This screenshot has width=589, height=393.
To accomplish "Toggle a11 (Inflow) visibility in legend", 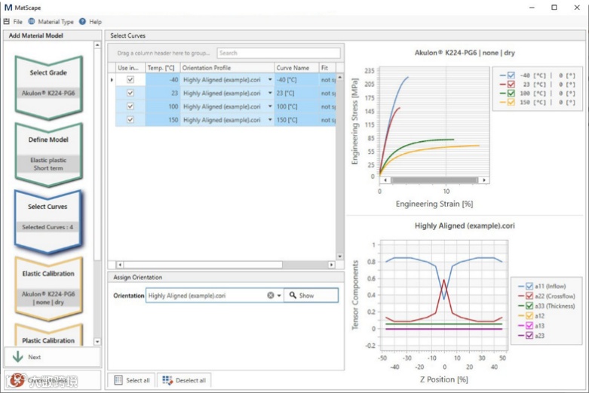I will (x=529, y=287).
